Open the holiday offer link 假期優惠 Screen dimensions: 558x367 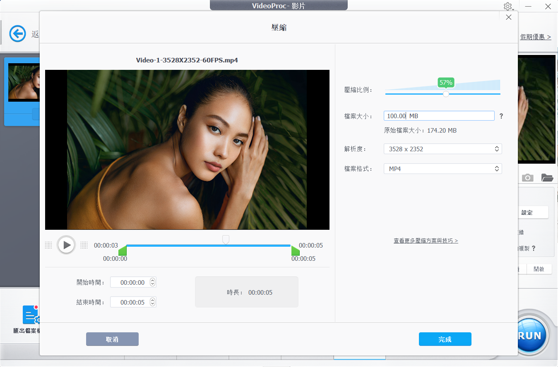click(536, 37)
